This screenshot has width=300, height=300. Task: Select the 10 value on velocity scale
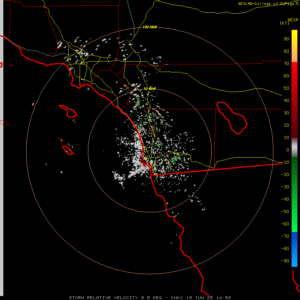(286, 138)
